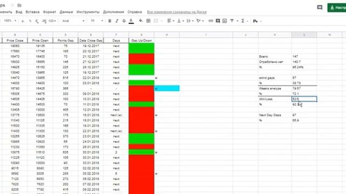The height and width of the screenshot is (194, 346).
Task: Format as percent
Action: (30, 21)
